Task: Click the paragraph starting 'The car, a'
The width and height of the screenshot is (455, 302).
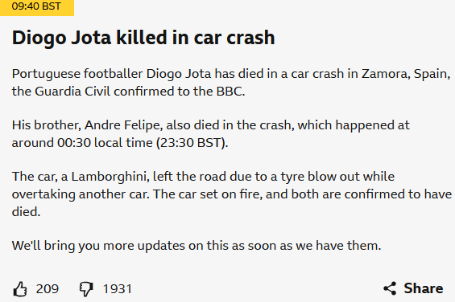Action: pyautogui.click(x=232, y=194)
